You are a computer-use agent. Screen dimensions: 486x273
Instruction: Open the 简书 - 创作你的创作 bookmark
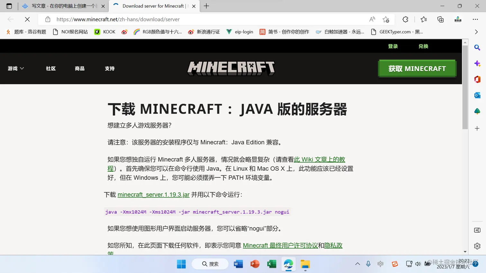tap(284, 32)
